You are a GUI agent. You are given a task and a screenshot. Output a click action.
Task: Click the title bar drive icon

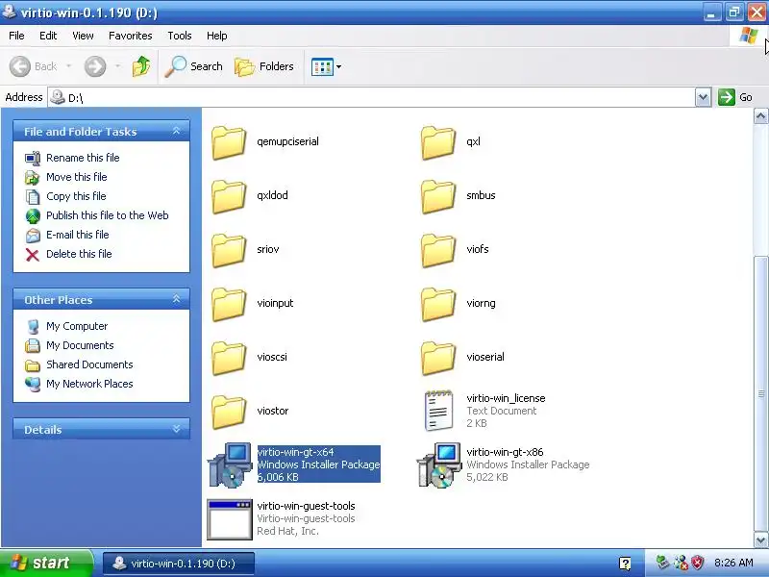point(9,12)
